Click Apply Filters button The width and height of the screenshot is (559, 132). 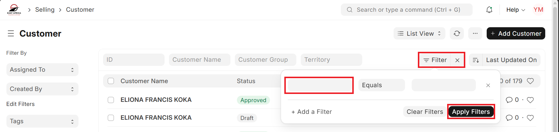471,112
